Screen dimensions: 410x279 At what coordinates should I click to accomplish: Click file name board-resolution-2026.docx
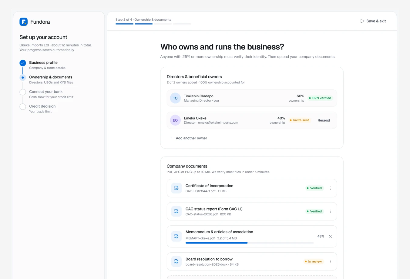pyautogui.click(x=207, y=264)
